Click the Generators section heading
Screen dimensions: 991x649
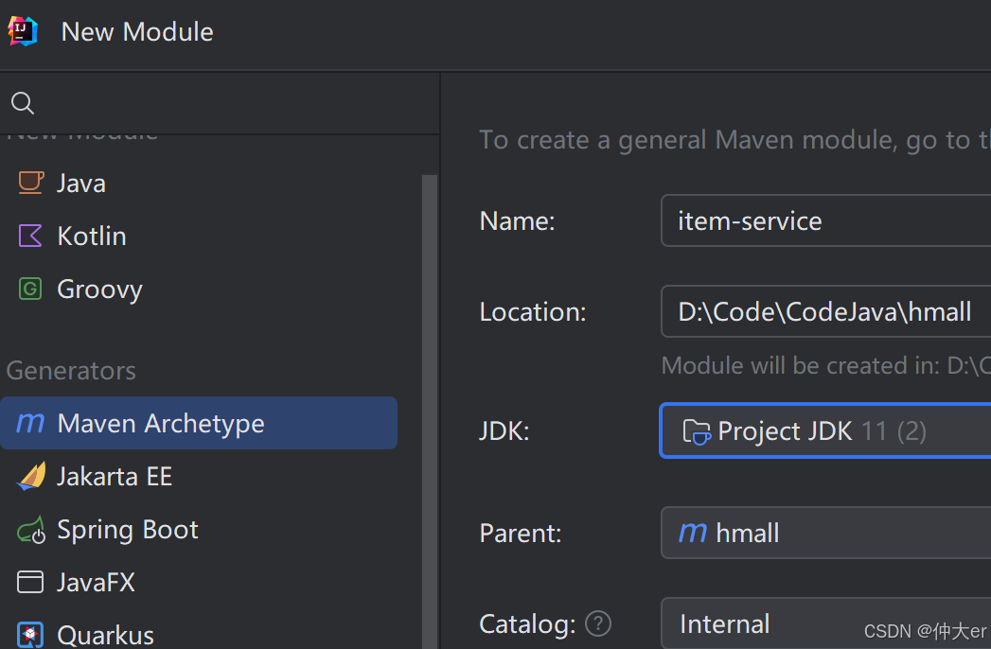(x=71, y=370)
